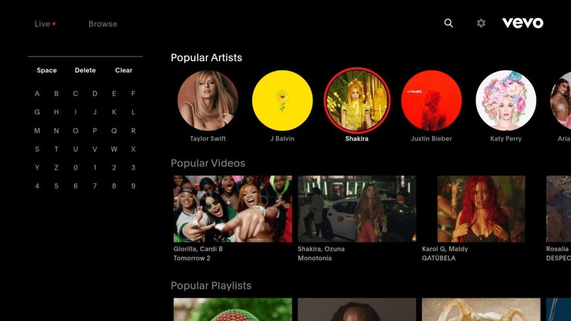Pick letter Q on the keyboard
Screen dimensions: 571x321
(x=114, y=131)
